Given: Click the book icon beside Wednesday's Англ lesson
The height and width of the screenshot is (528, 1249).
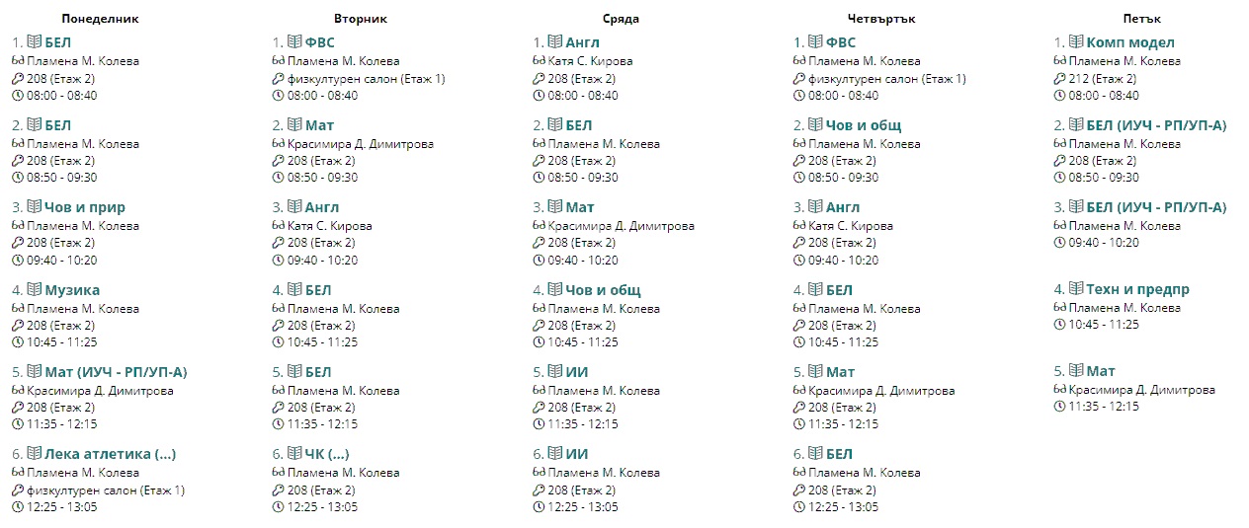Looking at the screenshot, I should [x=554, y=42].
